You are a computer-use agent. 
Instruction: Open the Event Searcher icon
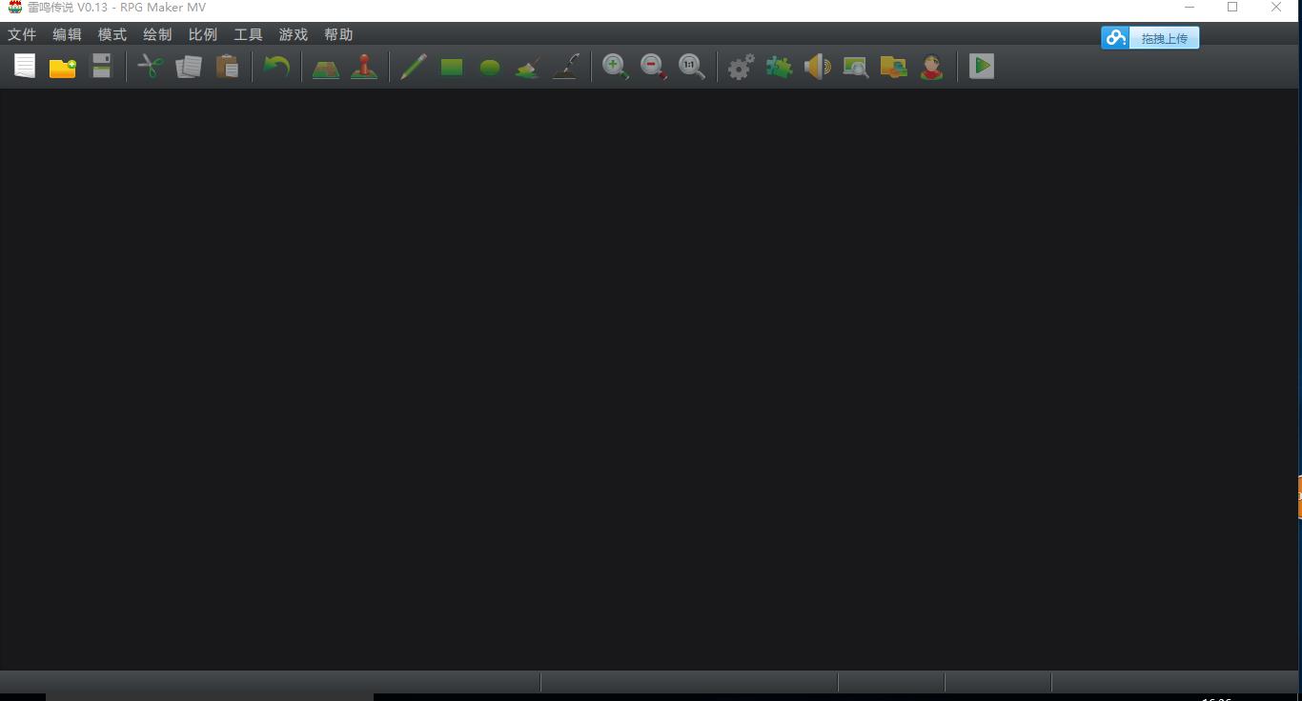856,67
